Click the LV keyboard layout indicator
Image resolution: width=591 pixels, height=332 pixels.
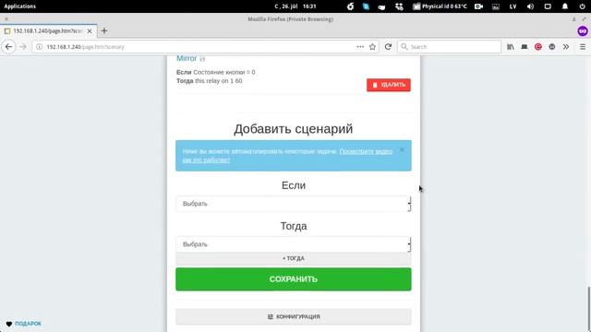pos(513,6)
